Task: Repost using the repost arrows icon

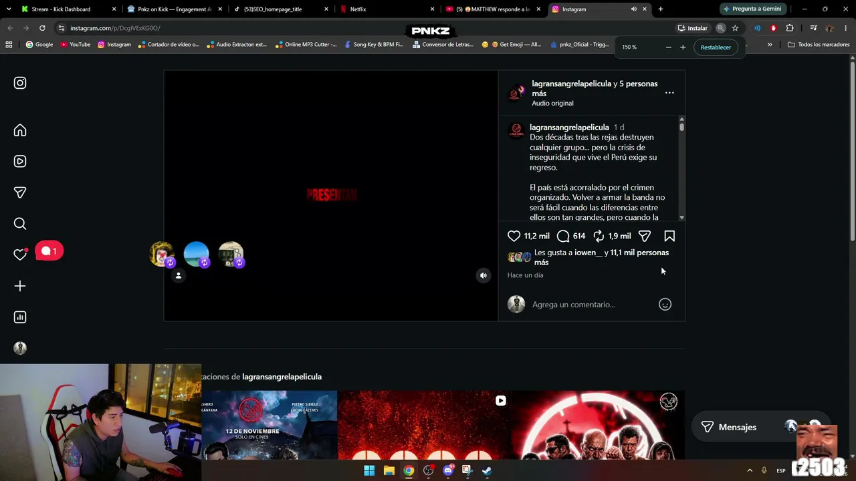Action: tap(599, 236)
